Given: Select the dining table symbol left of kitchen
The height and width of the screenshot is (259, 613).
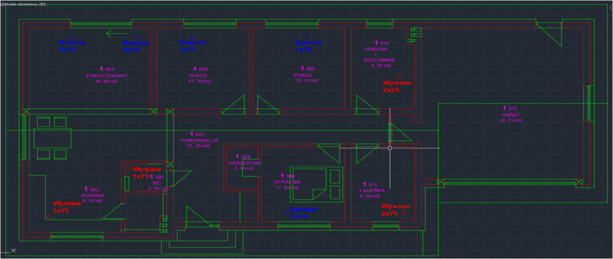Looking at the screenshot, I should [51, 139].
